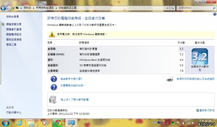Click the 處理器 row subscore 3.2
The height and width of the screenshot is (127, 217).
[x=181, y=49]
